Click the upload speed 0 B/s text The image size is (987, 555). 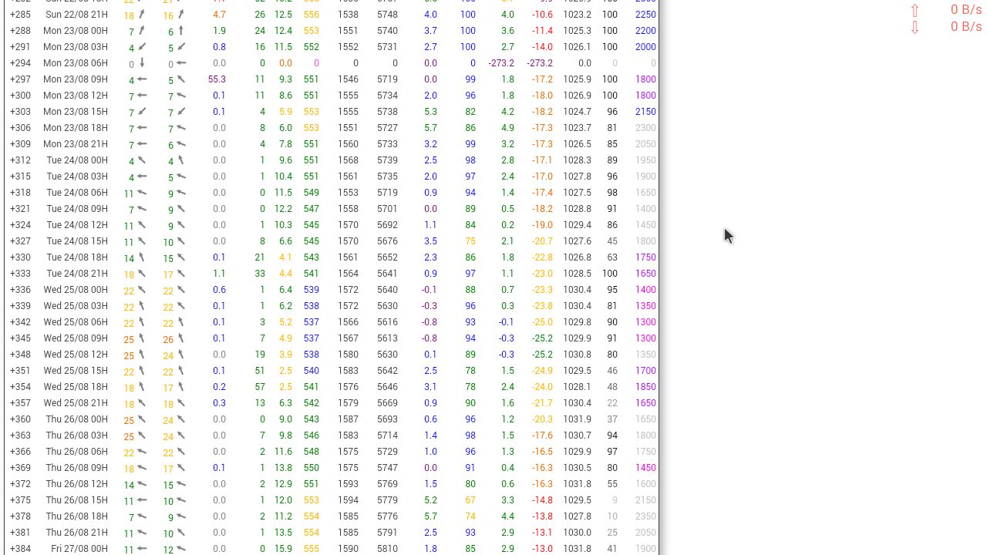[x=966, y=10]
